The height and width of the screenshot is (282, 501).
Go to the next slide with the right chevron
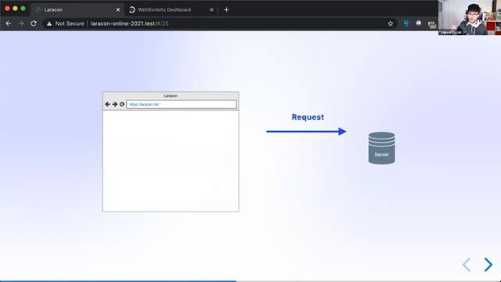click(x=488, y=265)
